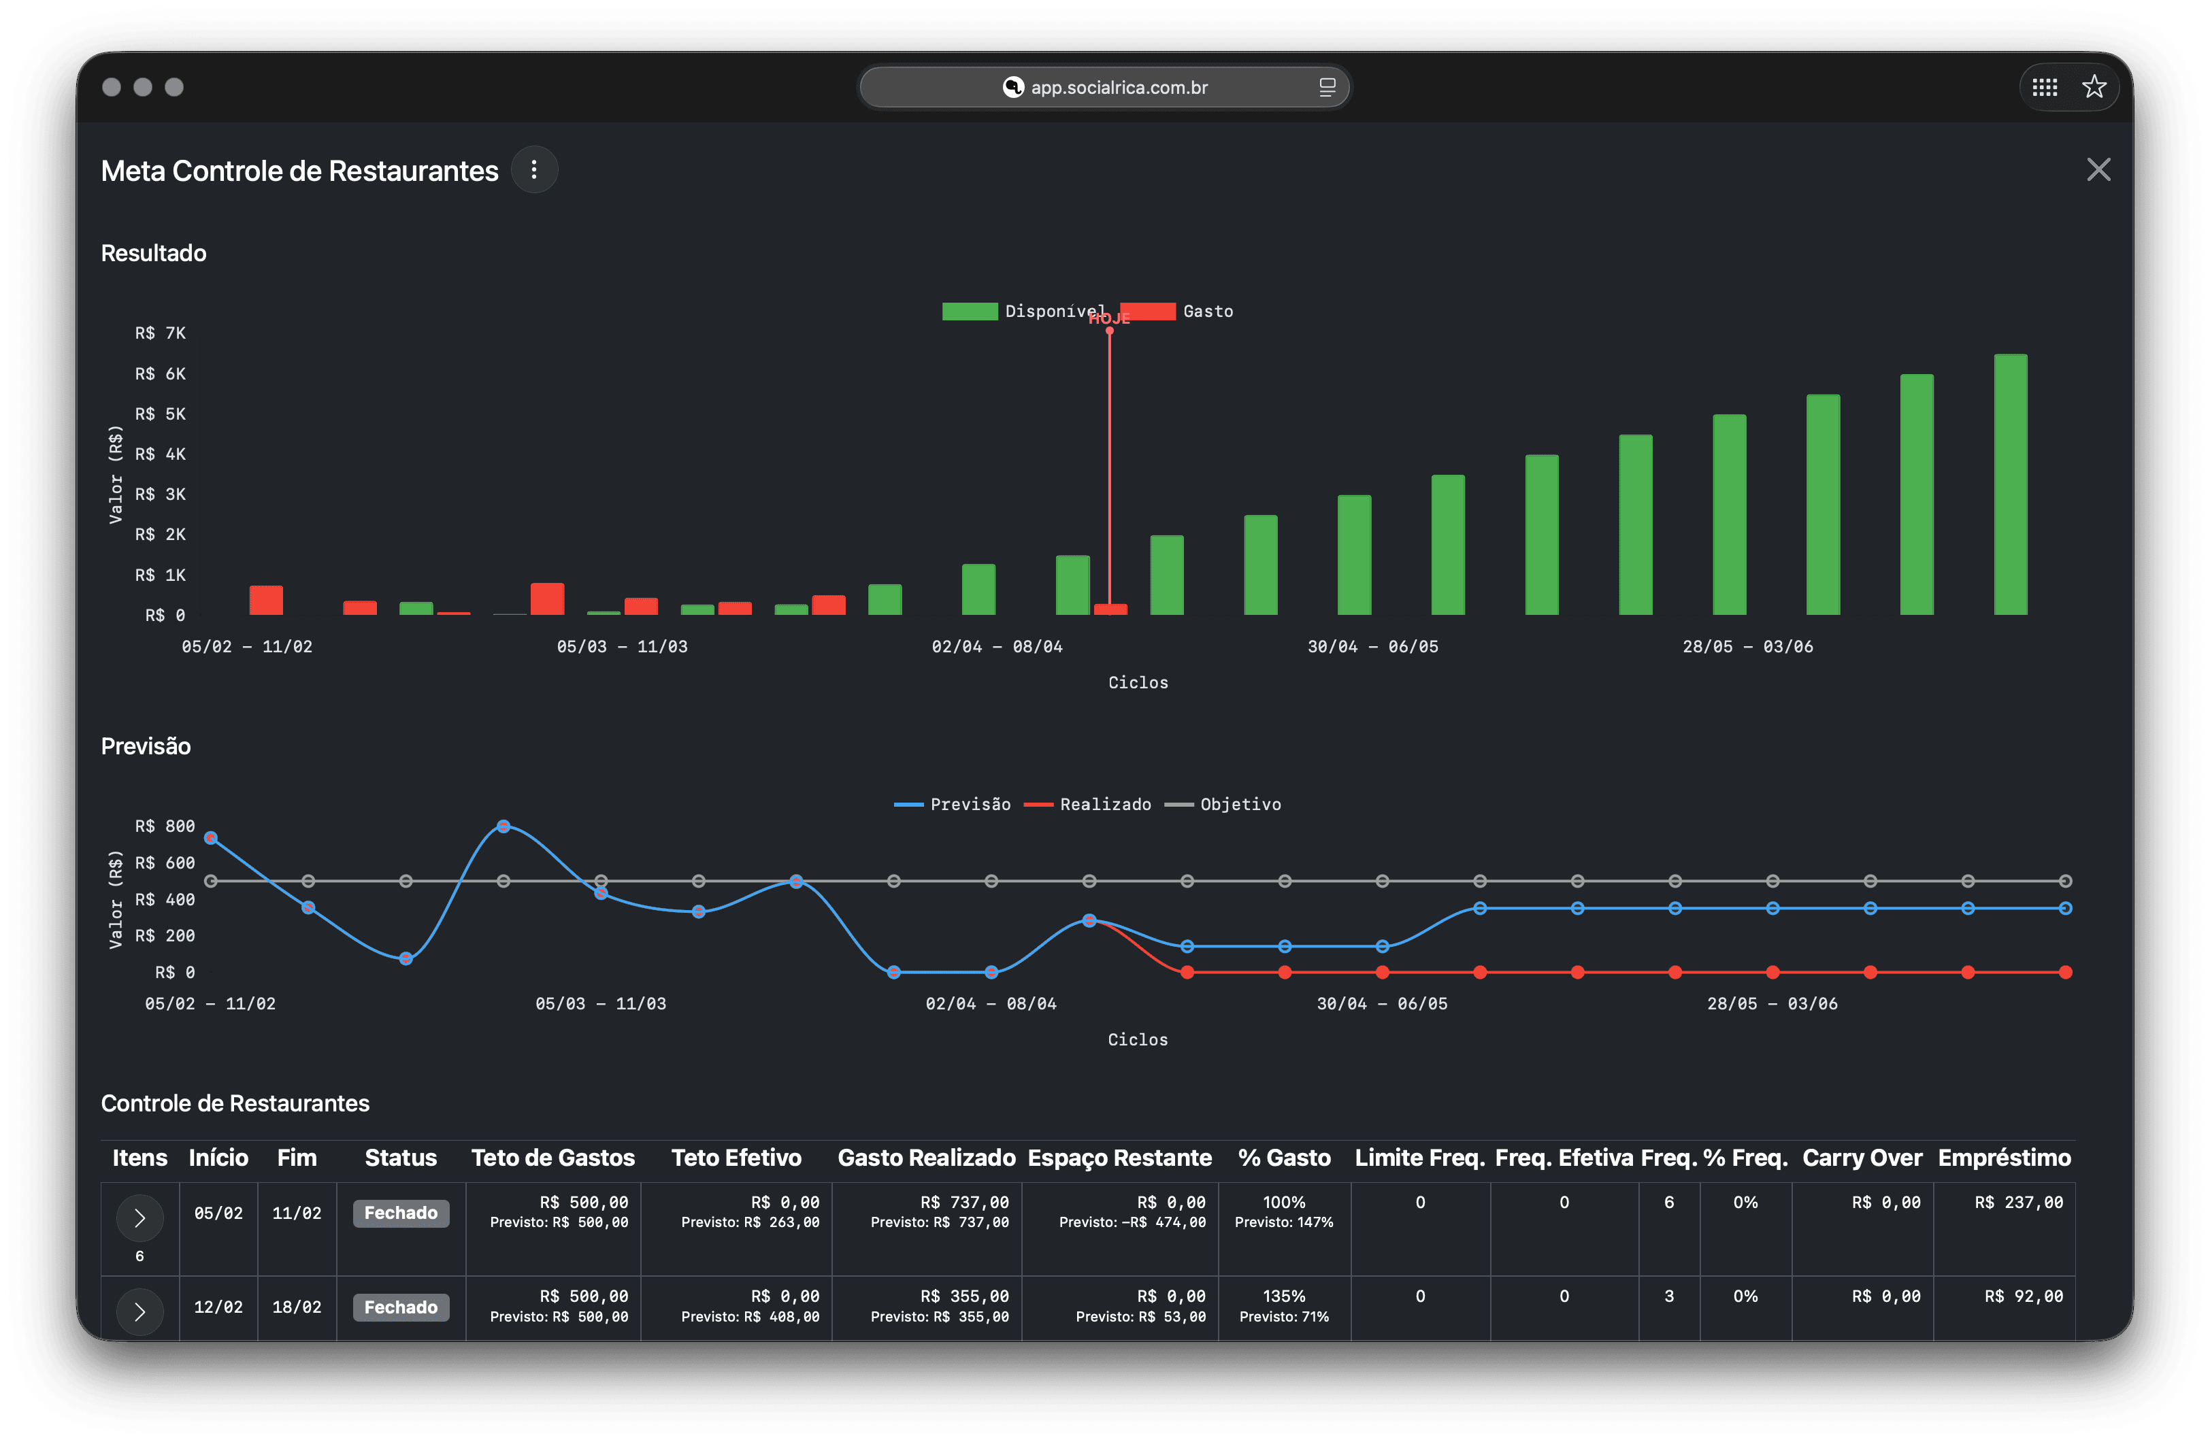This screenshot has height=1442, width=2210.
Task: Open the browser apps grid launcher
Action: click(2044, 86)
